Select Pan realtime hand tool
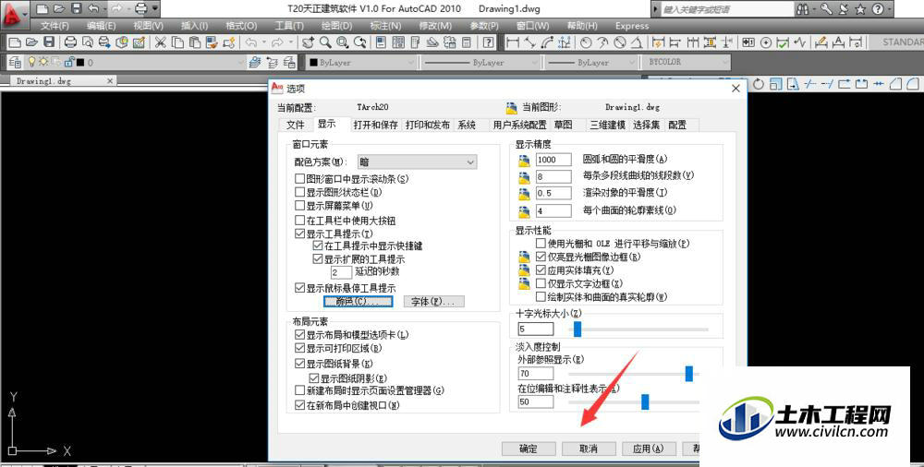 tap(308, 42)
